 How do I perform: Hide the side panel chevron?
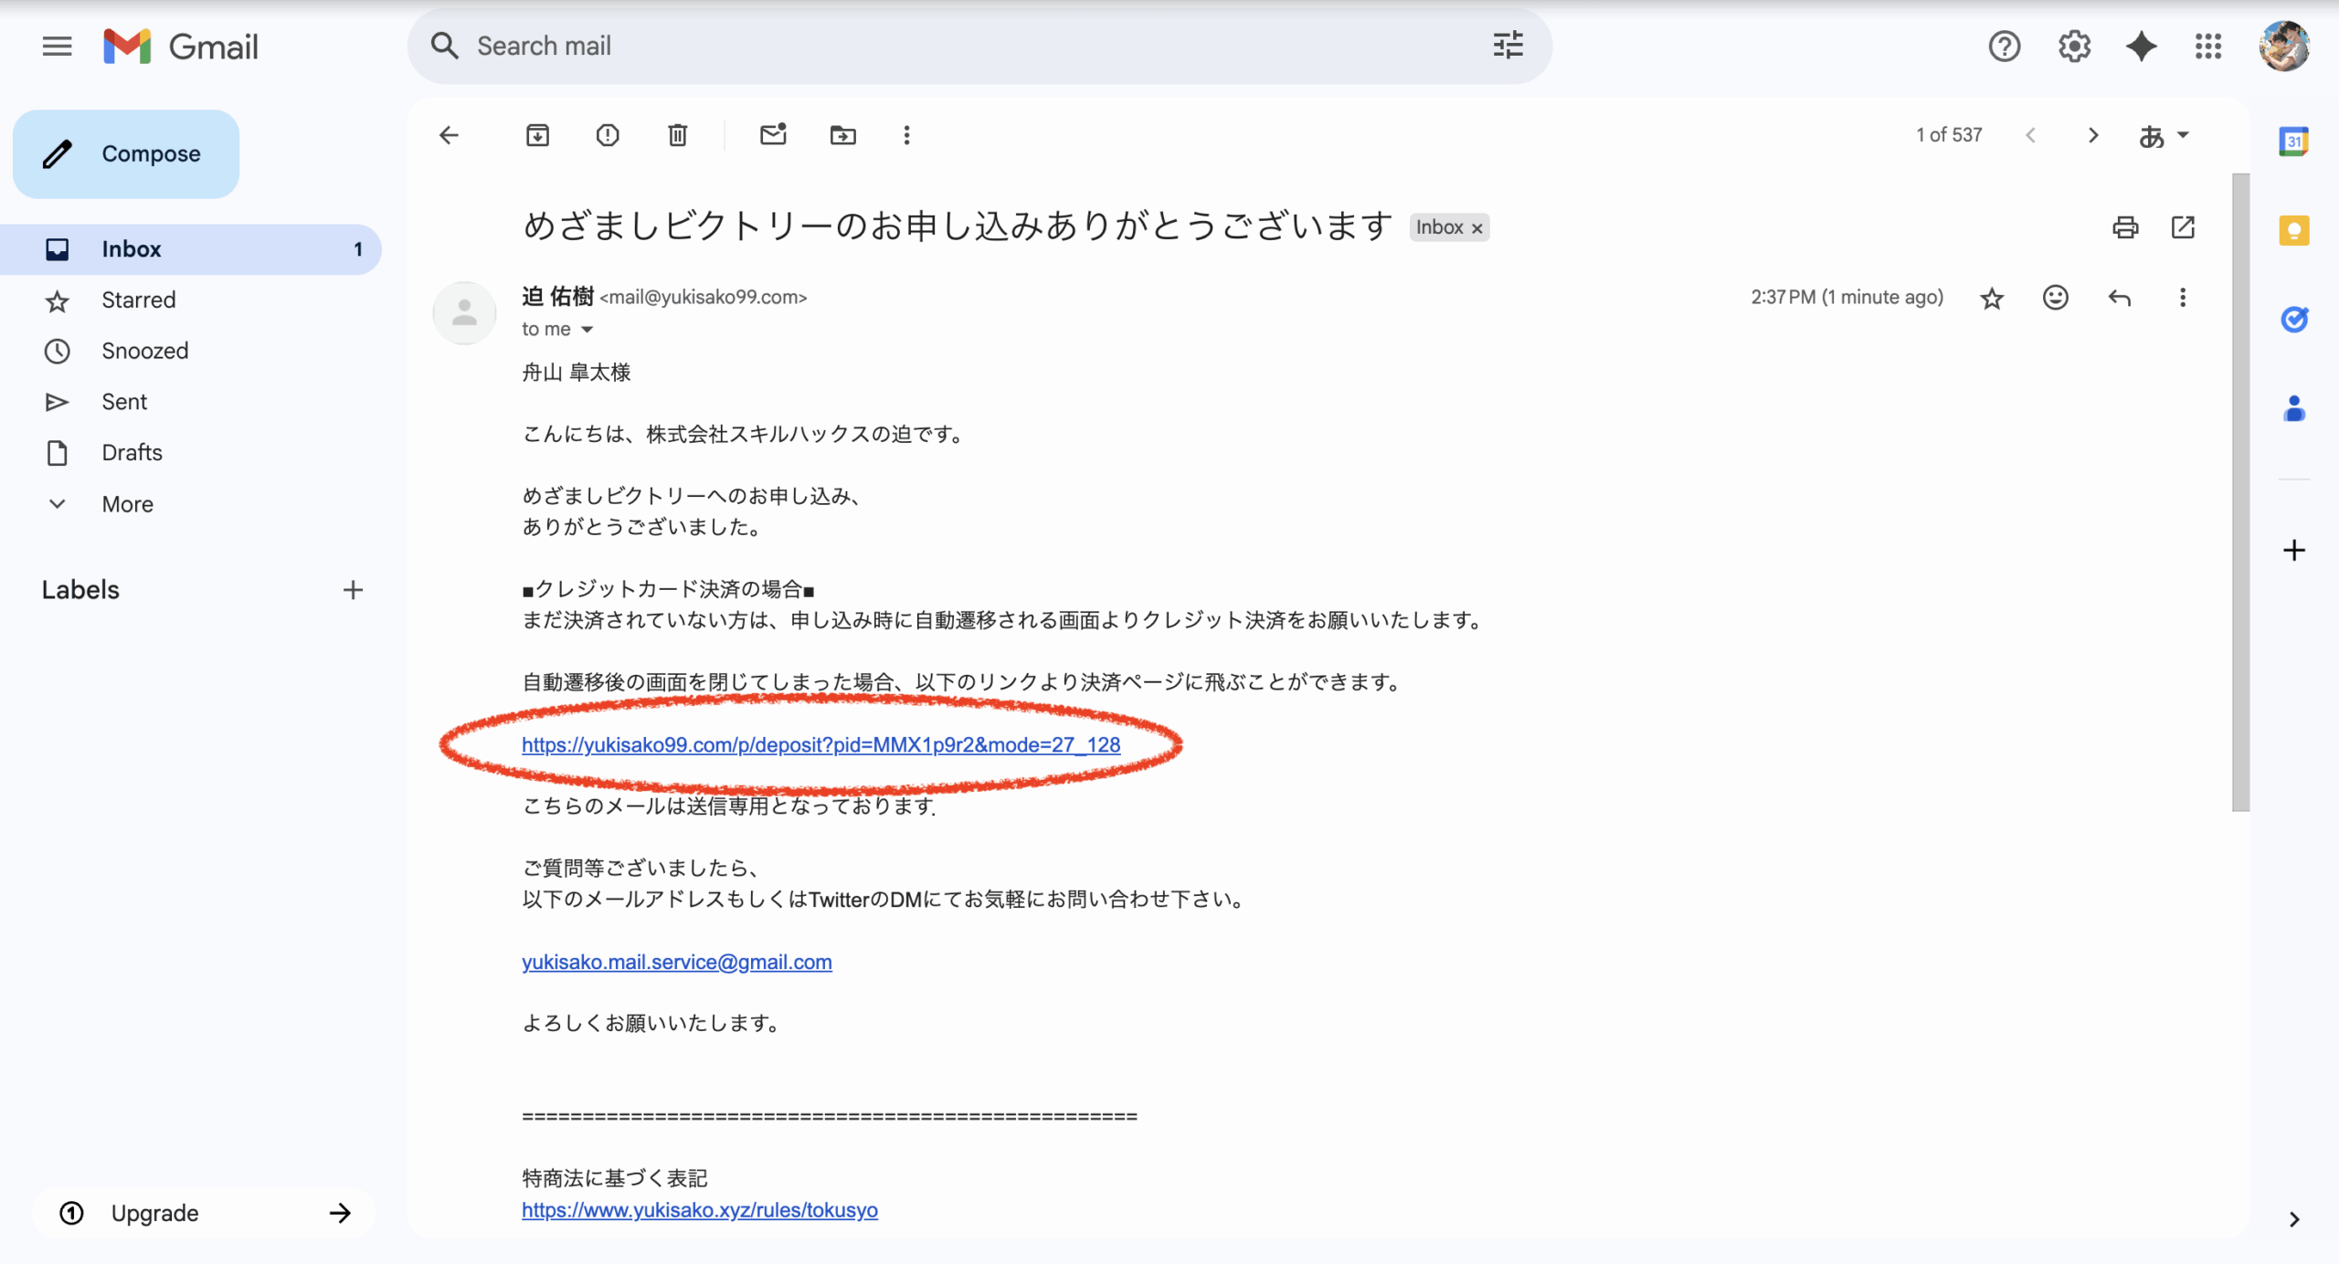[x=2293, y=1219]
